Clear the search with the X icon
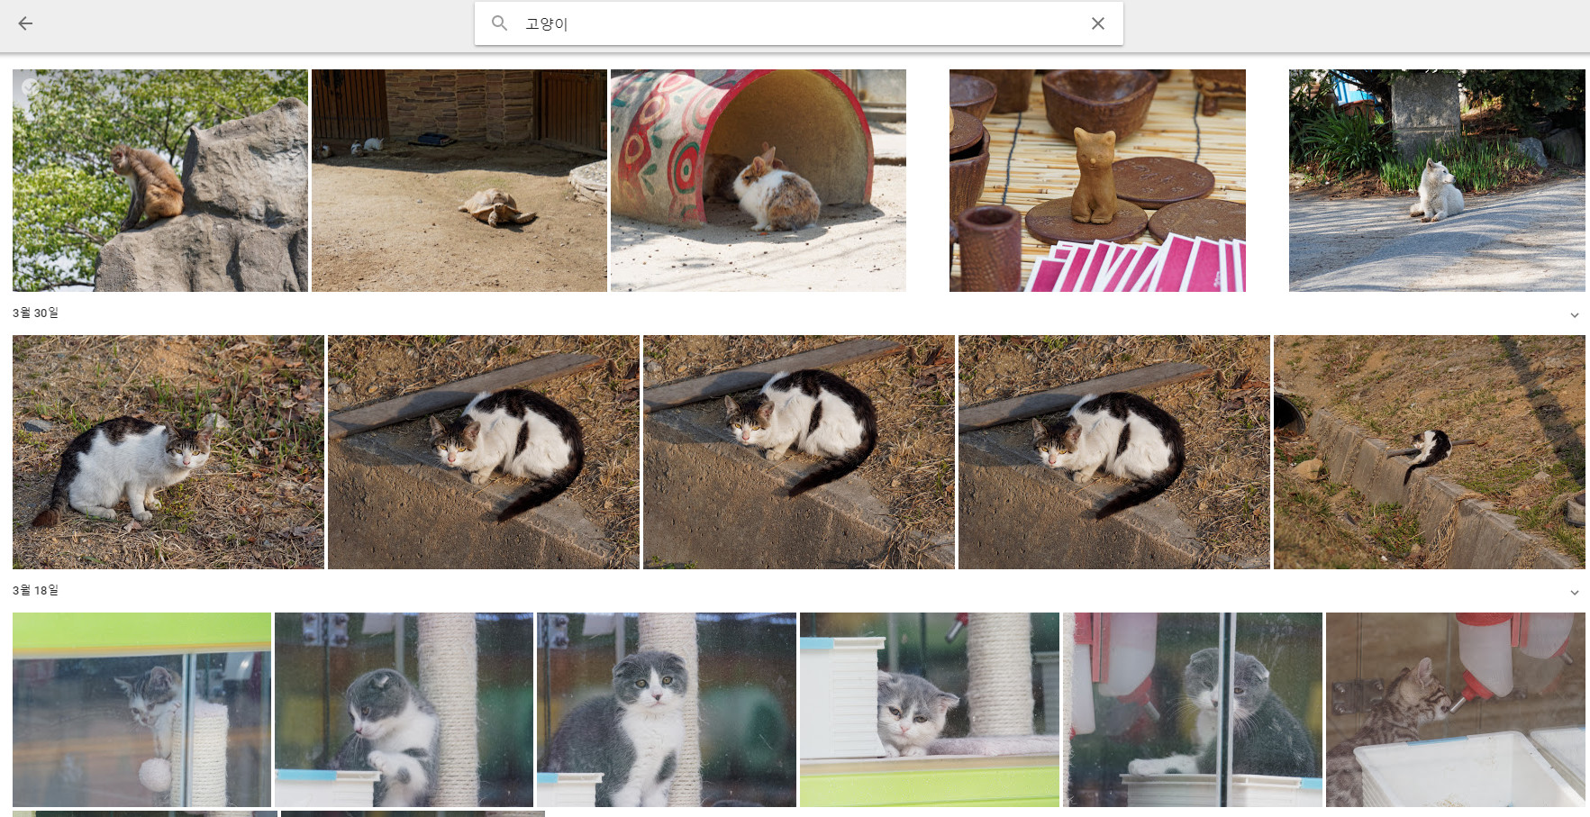The height and width of the screenshot is (817, 1590). 1097,23
